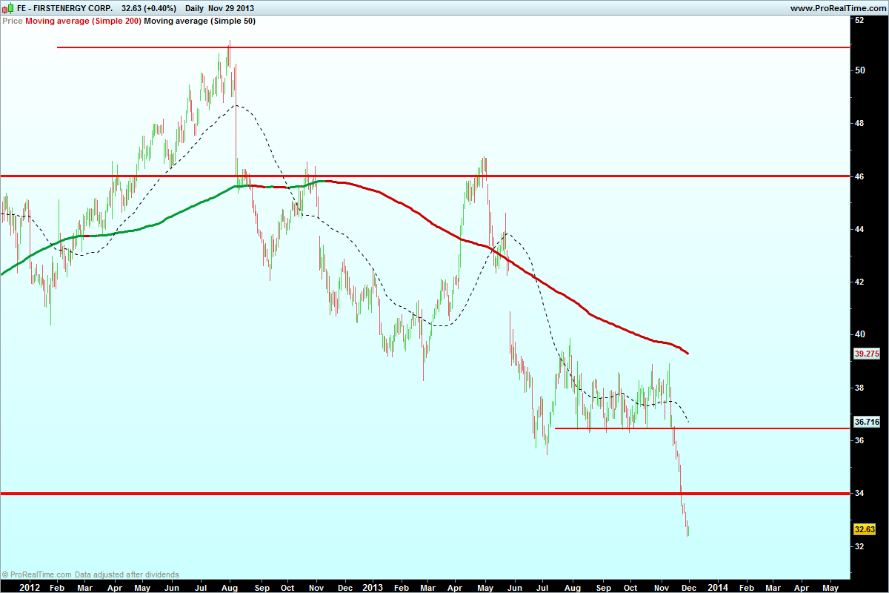Click the 2013 year label on time axis
This screenshot has width=889, height=593.
(x=373, y=587)
